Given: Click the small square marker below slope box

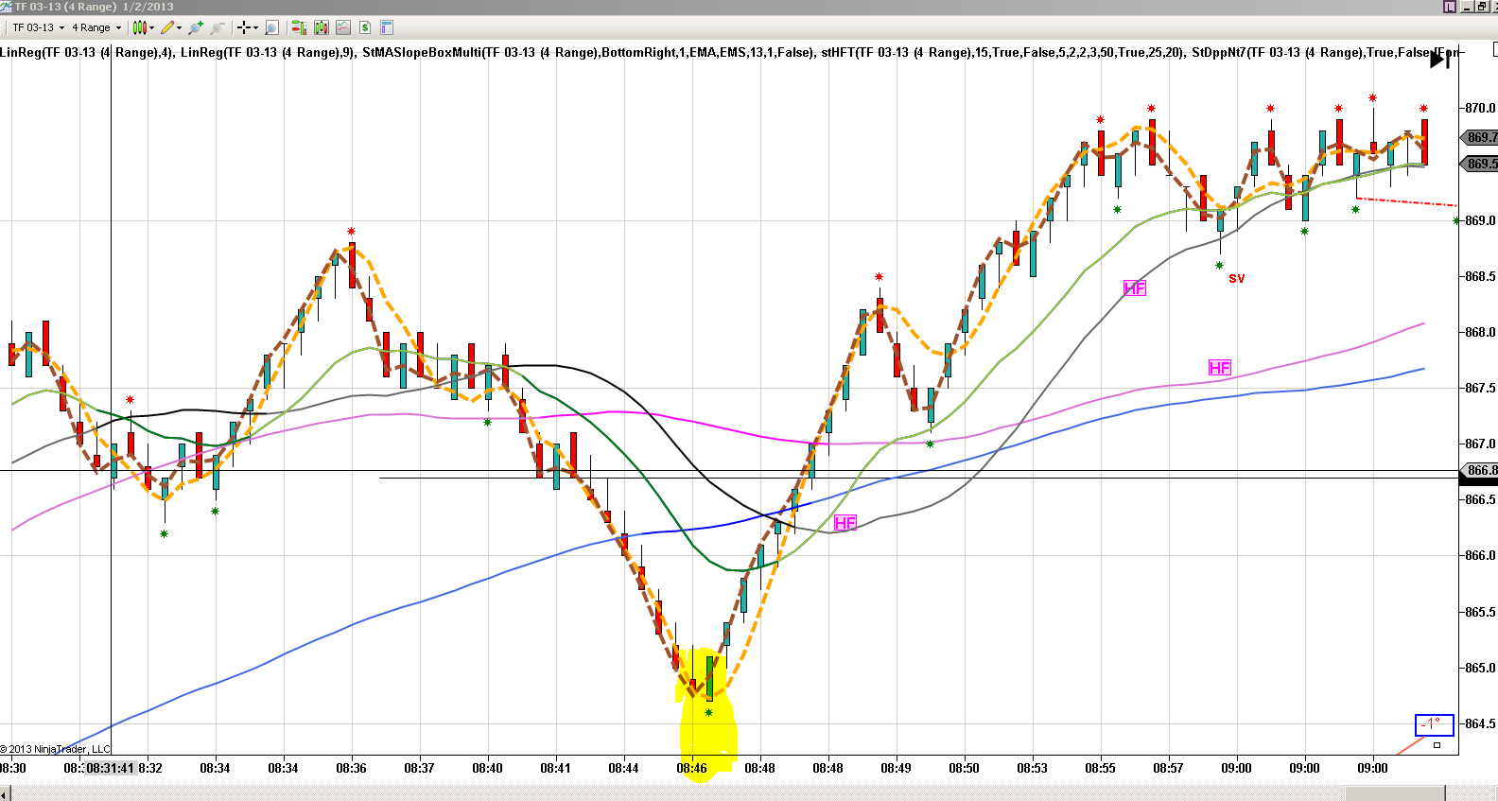Looking at the screenshot, I should (1437, 745).
